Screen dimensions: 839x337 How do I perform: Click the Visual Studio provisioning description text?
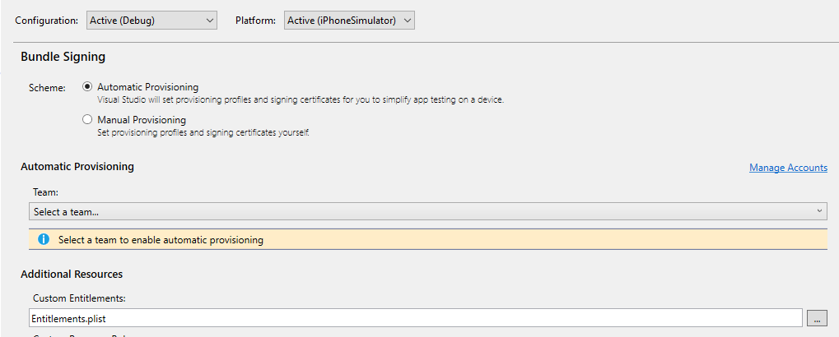tap(301, 100)
